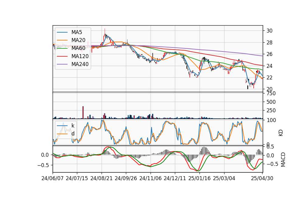Click the orange MA20 legend line swatch
292x210 pixels.
(x=62, y=40)
